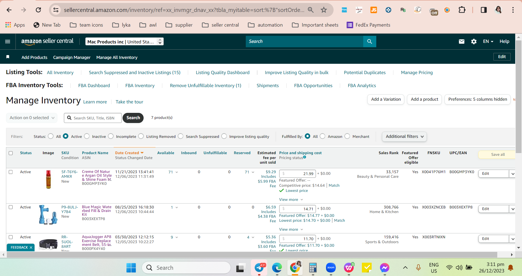Click the bookmark flag icon
This screenshot has width=522, height=276.
click(x=8, y=57)
